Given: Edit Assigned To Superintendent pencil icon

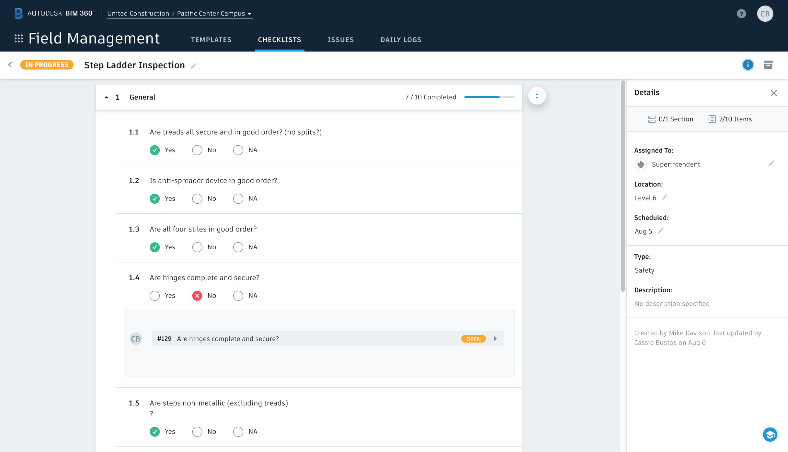Looking at the screenshot, I should tap(771, 163).
